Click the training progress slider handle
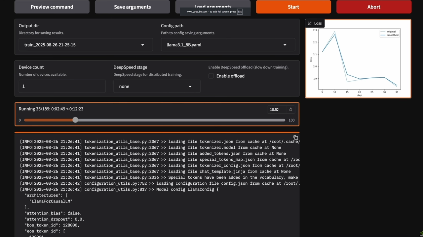The image size is (423, 237). (75, 120)
